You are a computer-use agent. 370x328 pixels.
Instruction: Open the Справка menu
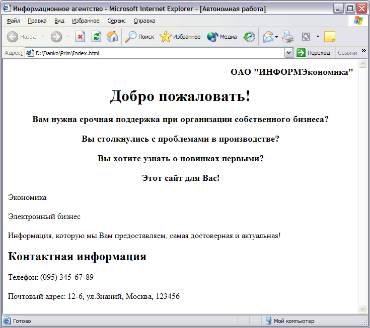[x=144, y=21]
